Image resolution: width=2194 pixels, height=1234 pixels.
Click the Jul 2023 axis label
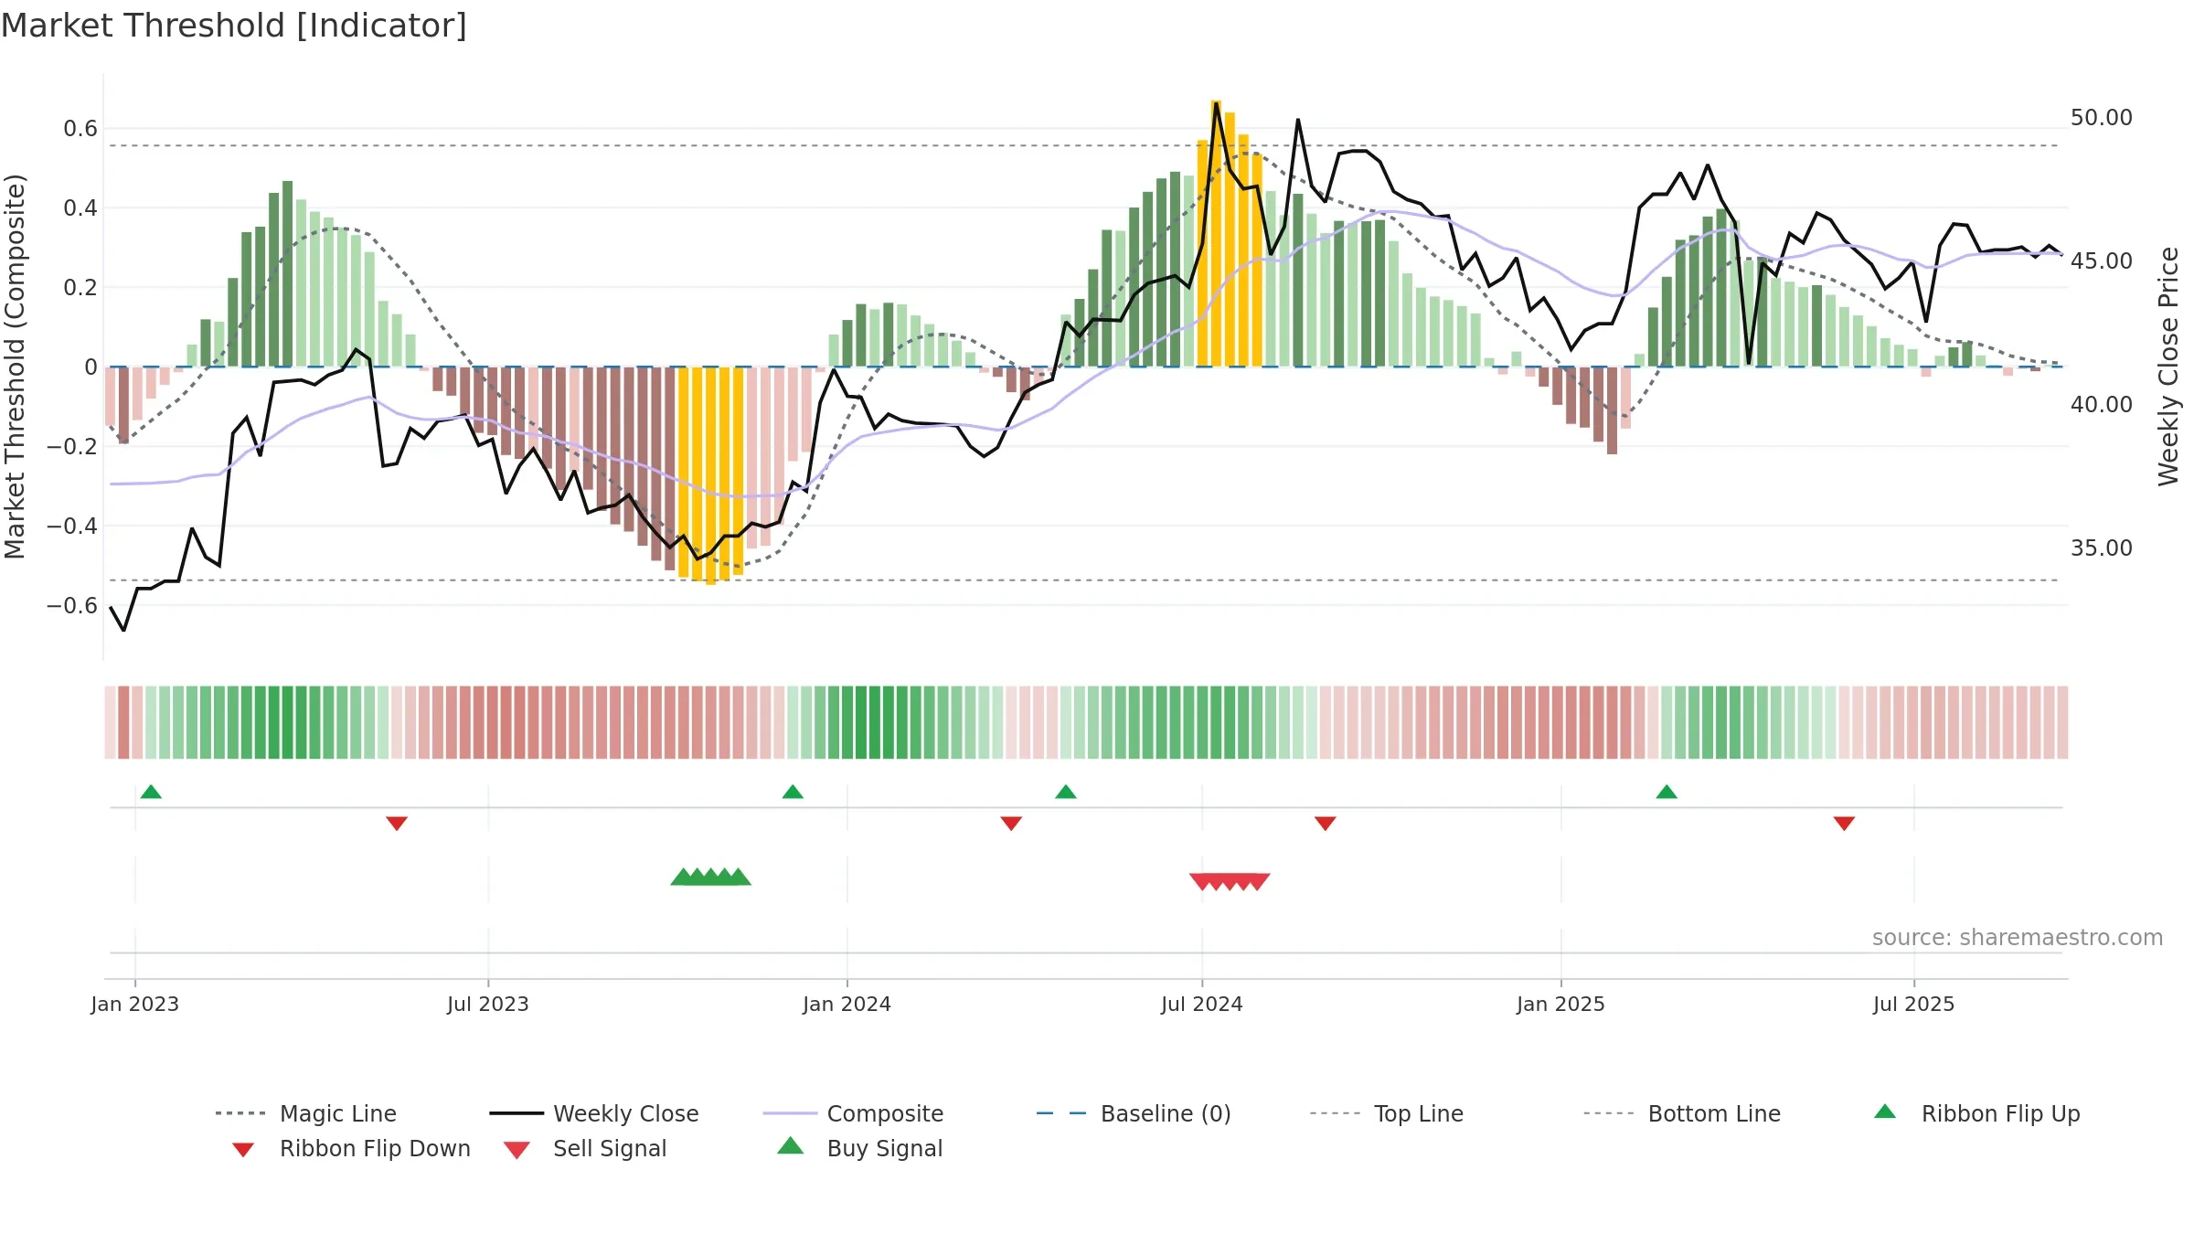pyautogui.click(x=488, y=1005)
